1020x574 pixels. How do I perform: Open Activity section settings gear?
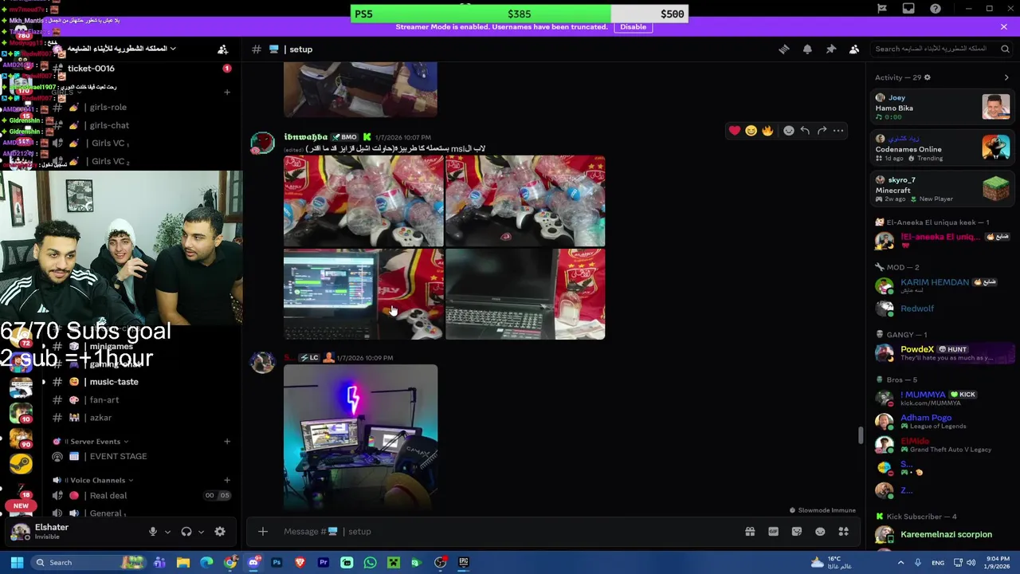coord(927,77)
